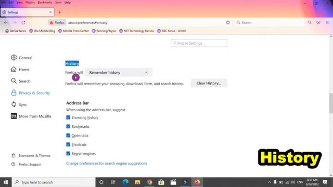This screenshot has height=187, width=333.
Task: Close the Settings tab
Action: pos(50,12)
